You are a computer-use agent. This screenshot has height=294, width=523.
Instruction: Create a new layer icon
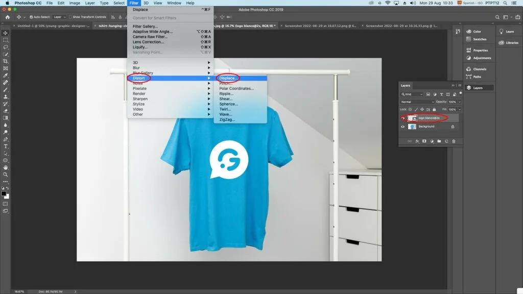pyautogui.click(x=446, y=141)
